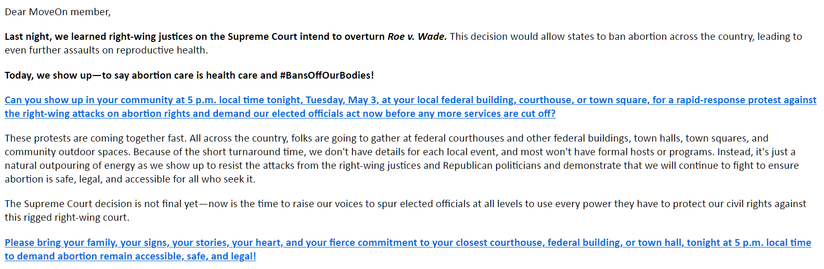Screen dimensions: 824x269
Task: Click the '#BansOffOurBodies!' hashtag
Action: click(327, 76)
